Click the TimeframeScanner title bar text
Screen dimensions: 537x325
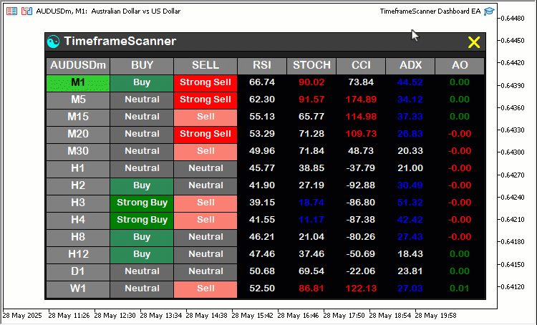click(120, 41)
